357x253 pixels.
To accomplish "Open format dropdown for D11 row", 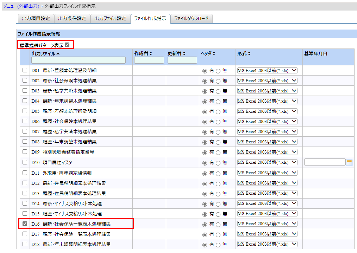I will 267,173.
